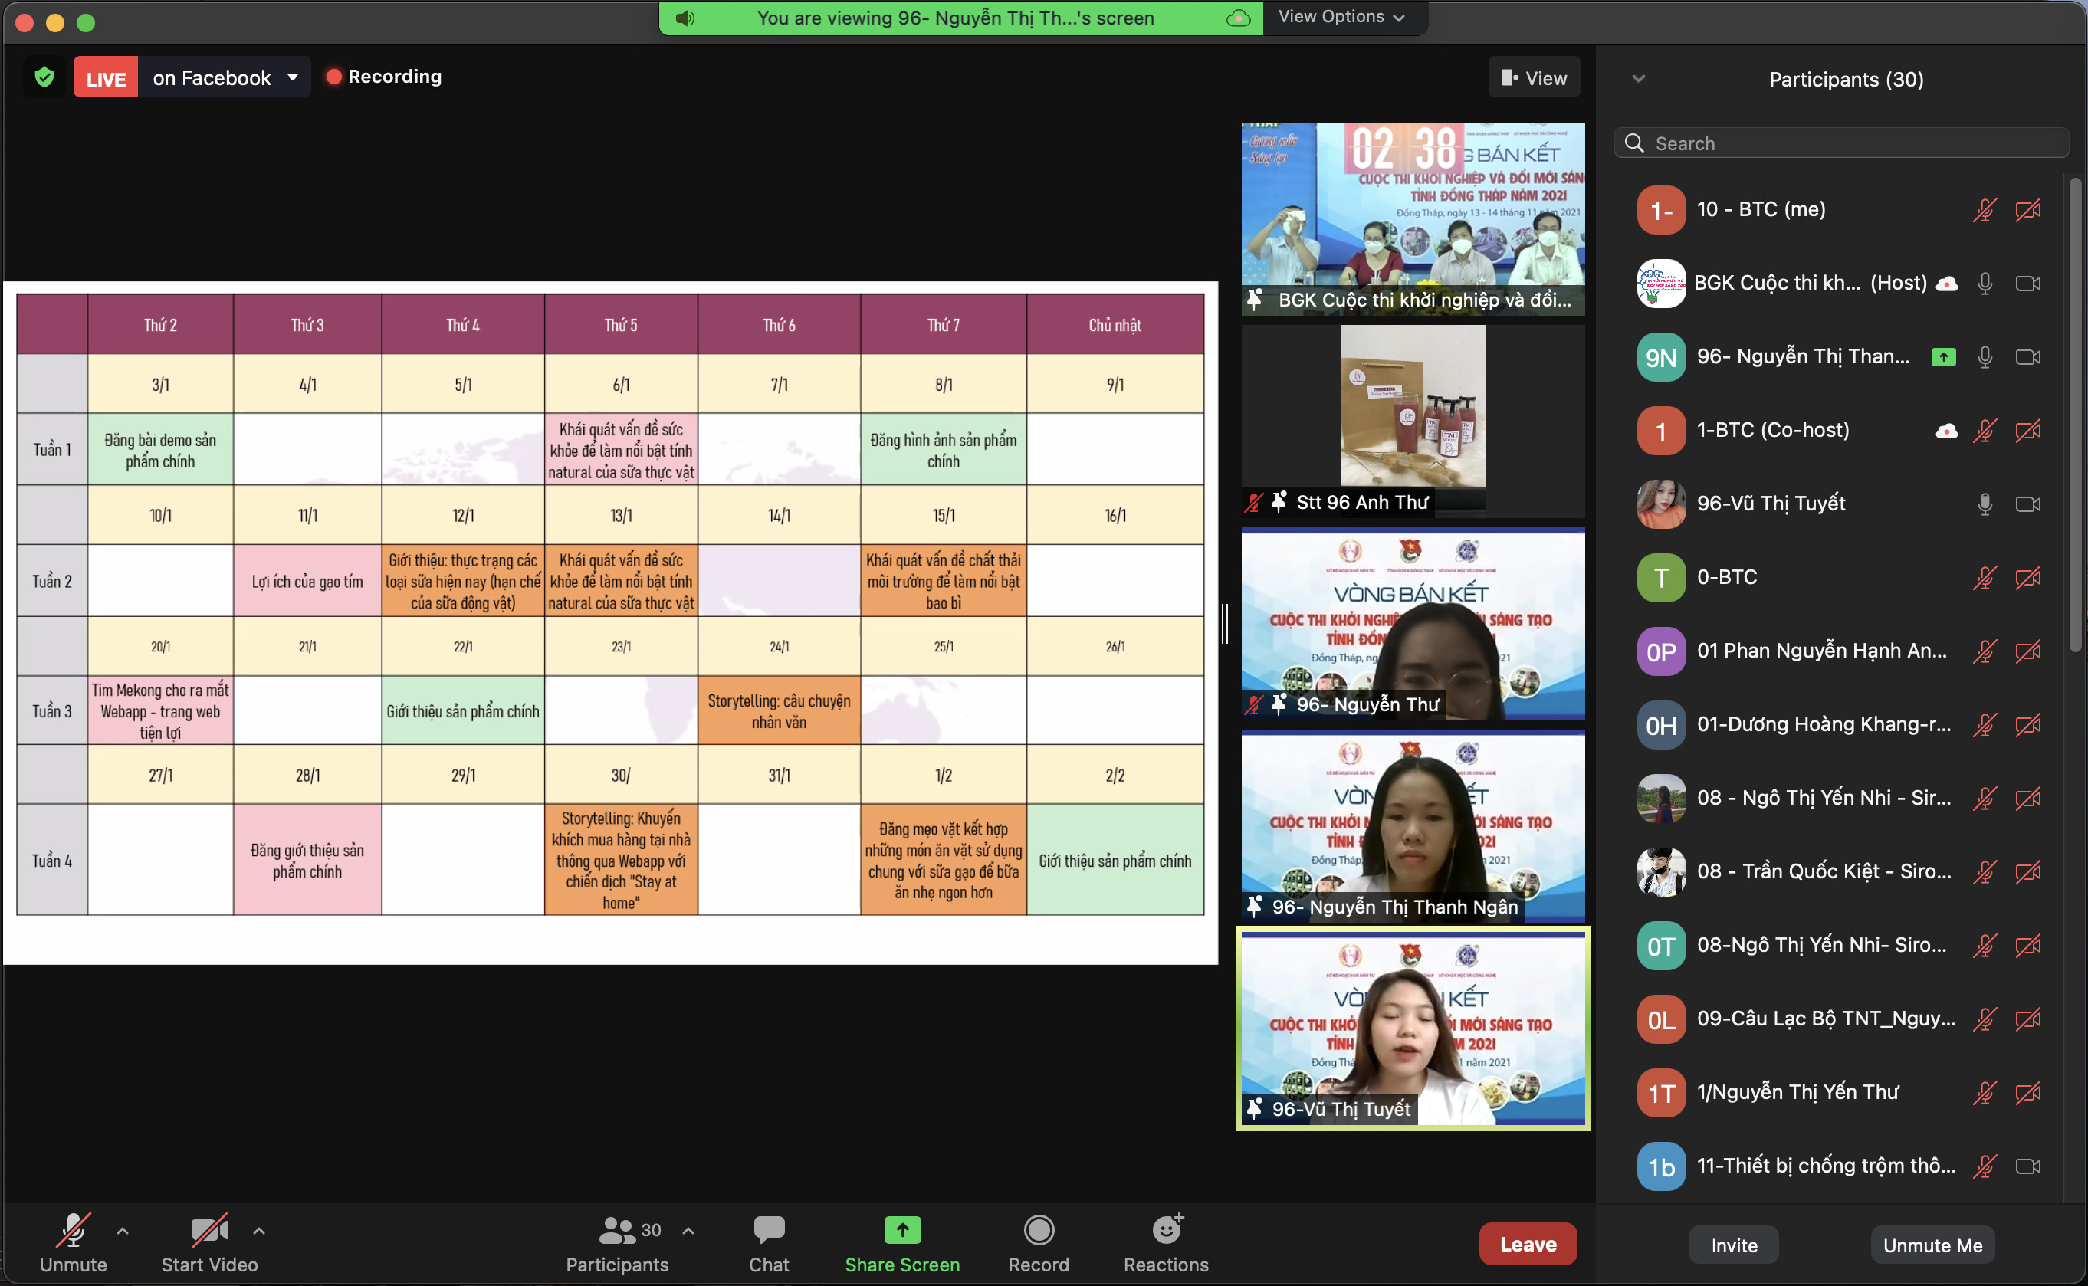Click the Unmute Me button
This screenshot has width=2088, height=1286.
(x=1932, y=1245)
